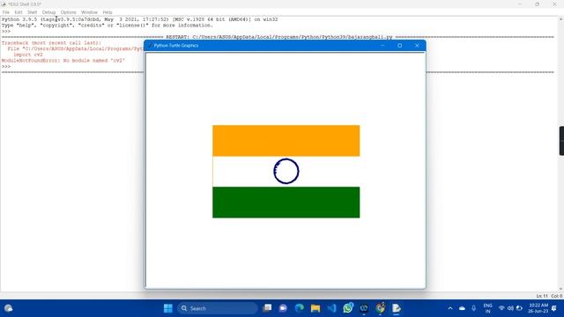
Task: Click the Wi-Fi network tray icon
Action: coord(501,308)
